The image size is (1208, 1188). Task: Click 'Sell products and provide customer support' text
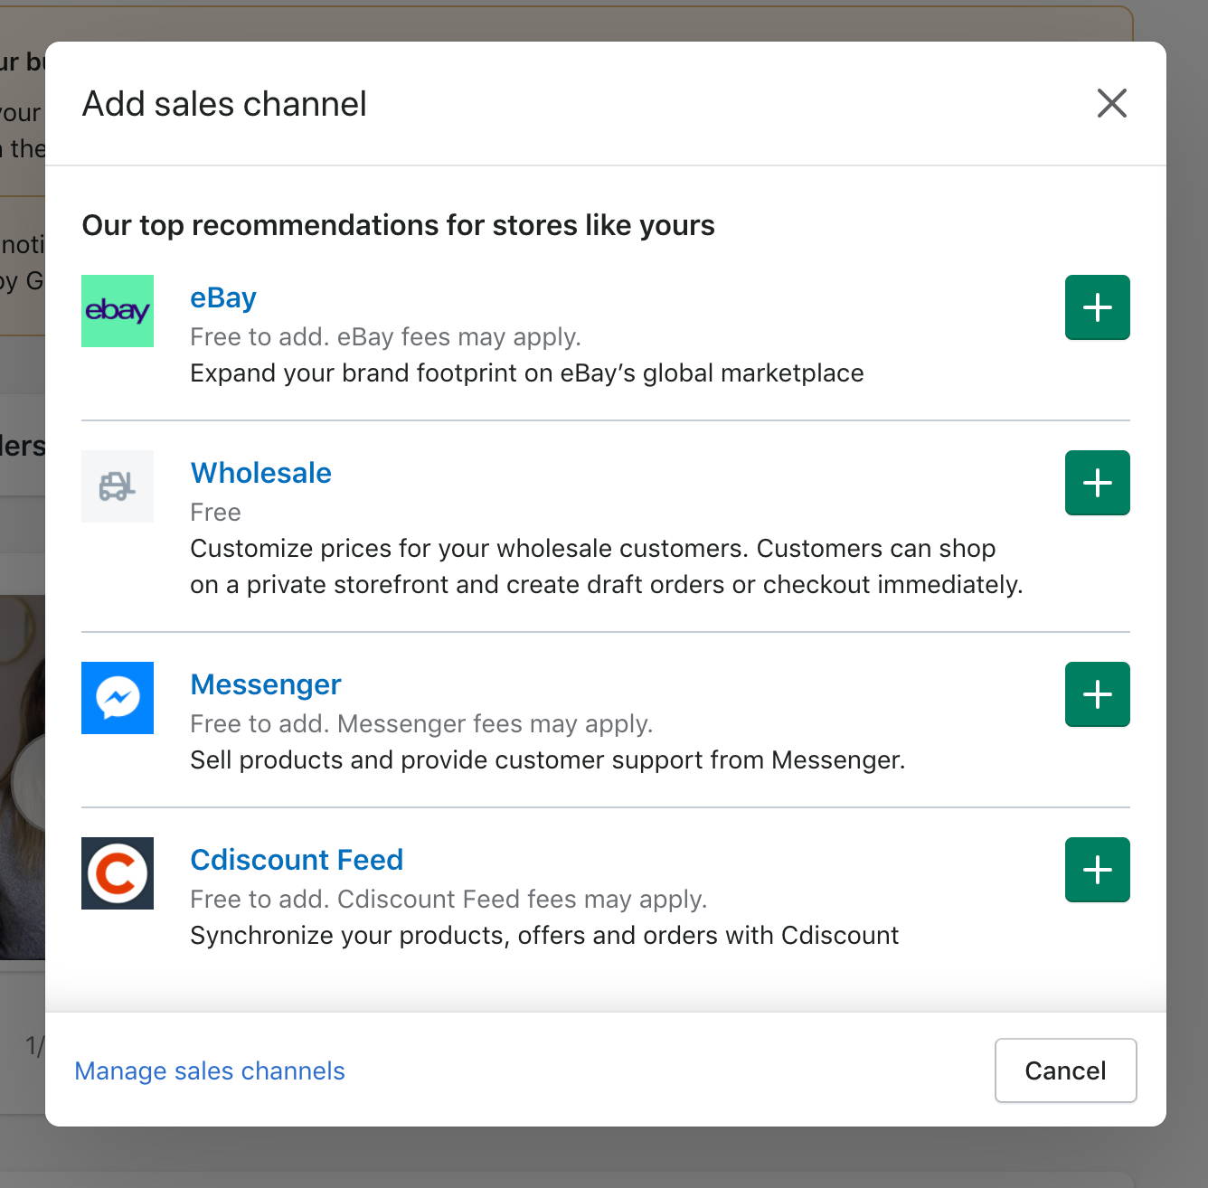coord(548,760)
